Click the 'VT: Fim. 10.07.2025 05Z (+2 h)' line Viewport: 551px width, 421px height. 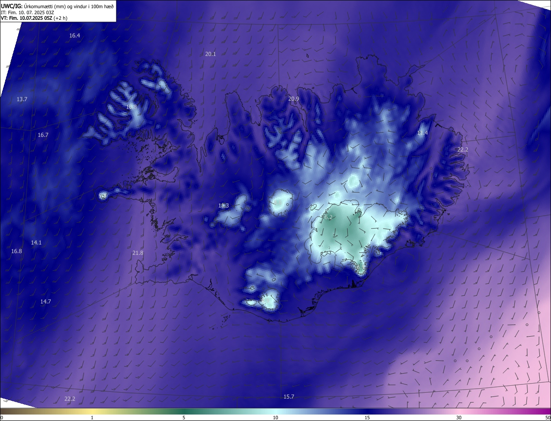[x=34, y=18]
